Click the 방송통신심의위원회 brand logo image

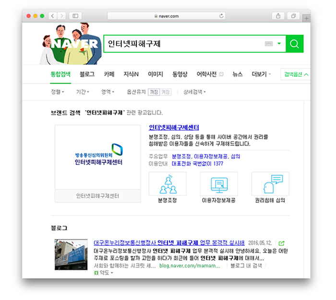pyautogui.click(x=98, y=157)
